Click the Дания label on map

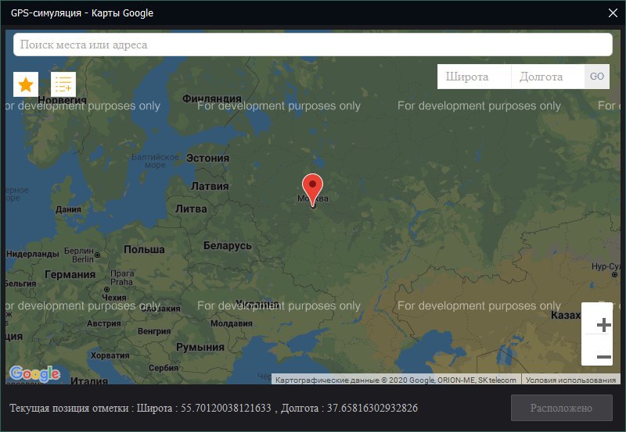pos(68,209)
